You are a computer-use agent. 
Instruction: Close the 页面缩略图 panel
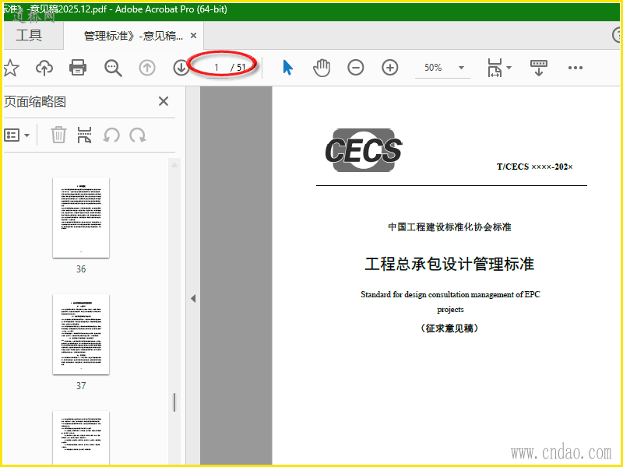pos(164,101)
